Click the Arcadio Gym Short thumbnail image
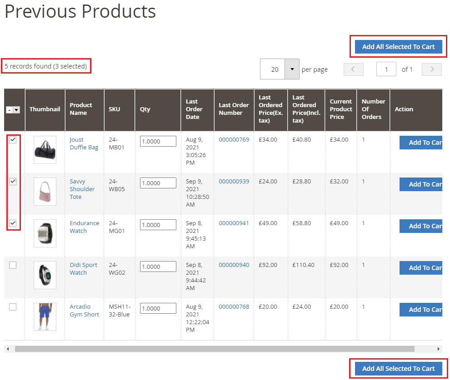450x380 pixels. 45,316
